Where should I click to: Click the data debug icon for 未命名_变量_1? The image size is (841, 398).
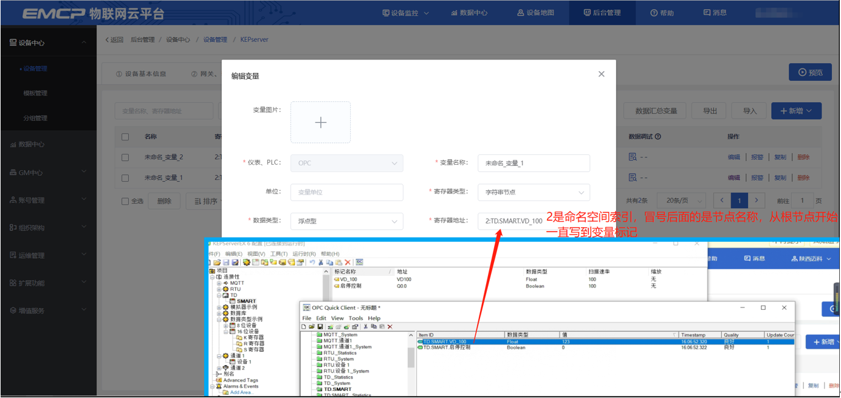(633, 177)
